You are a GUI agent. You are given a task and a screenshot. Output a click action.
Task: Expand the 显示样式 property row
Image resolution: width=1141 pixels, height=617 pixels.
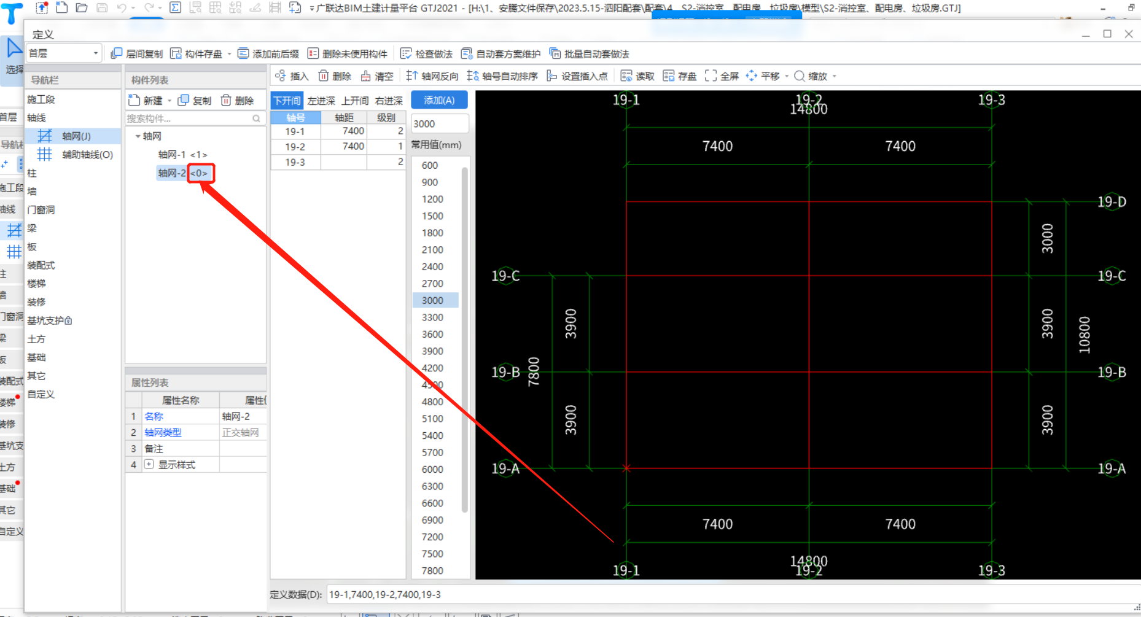pyautogui.click(x=149, y=464)
